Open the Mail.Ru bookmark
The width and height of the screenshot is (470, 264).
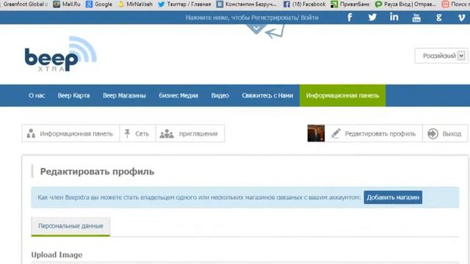click(x=67, y=4)
